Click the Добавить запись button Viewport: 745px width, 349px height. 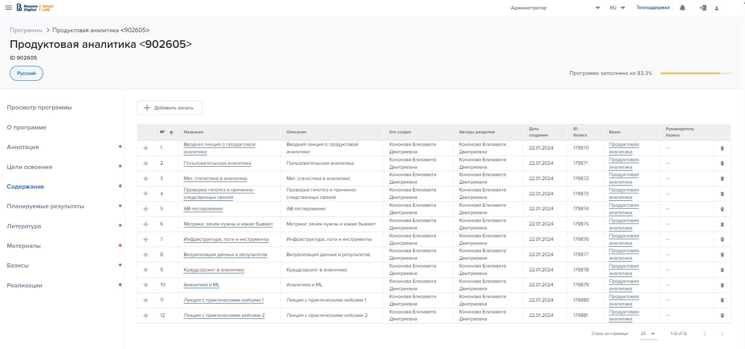[169, 108]
